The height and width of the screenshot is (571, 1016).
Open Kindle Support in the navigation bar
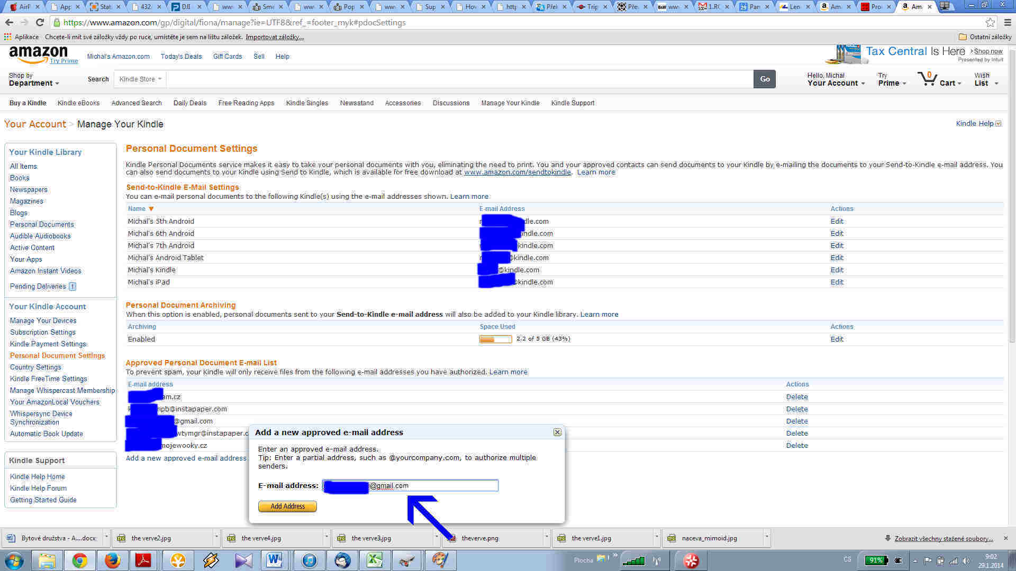pyautogui.click(x=573, y=103)
